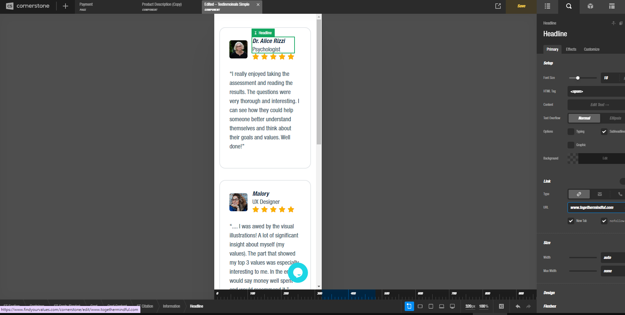The width and height of the screenshot is (625, 315).
Task: Open the elements cube icon panel
Action: 590,6
